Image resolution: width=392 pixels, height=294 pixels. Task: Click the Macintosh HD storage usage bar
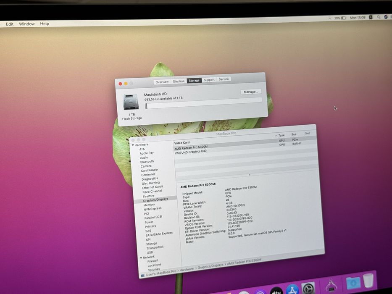pos(203,103)
